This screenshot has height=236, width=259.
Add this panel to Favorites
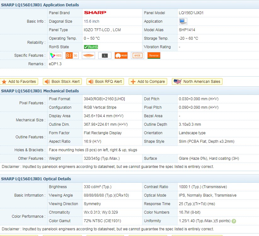[x=19, y=82]
